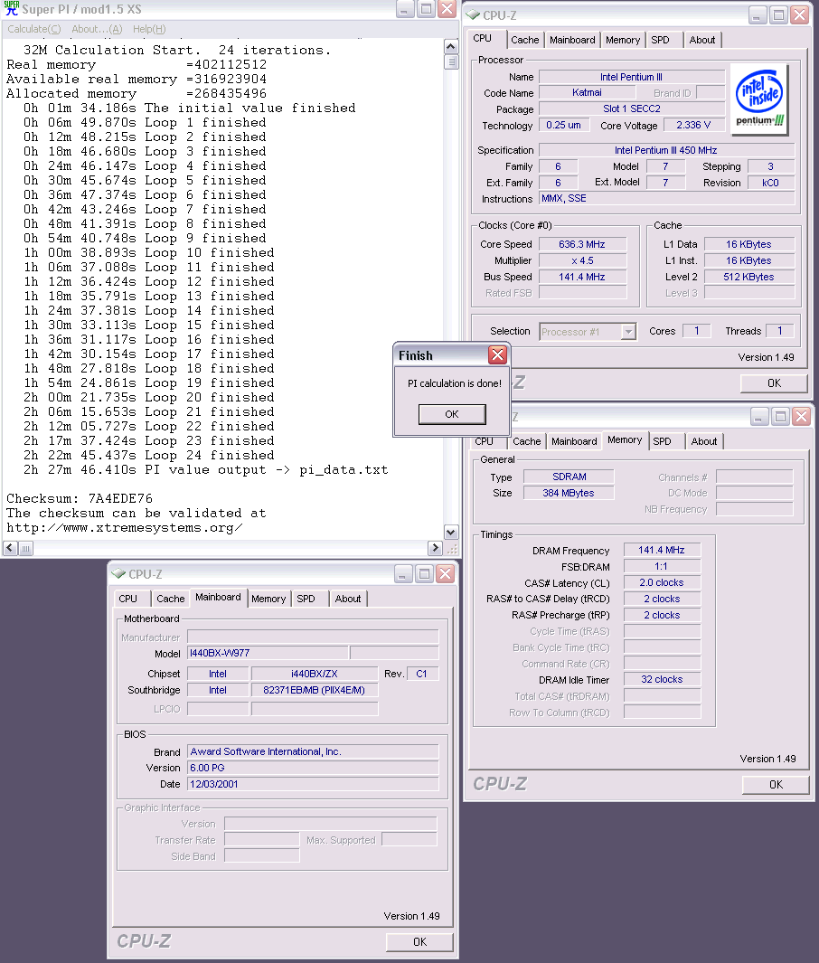Click the Super PI vertical scrollbar thumb
The height and width of the screenshot is (963, 819).
451,61
